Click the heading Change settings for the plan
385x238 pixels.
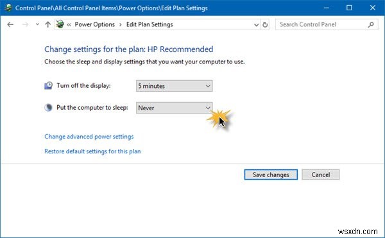click(x=129, y=49)
